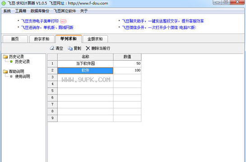Open the 飞豆微信多开 link

[x=159, y=27]
